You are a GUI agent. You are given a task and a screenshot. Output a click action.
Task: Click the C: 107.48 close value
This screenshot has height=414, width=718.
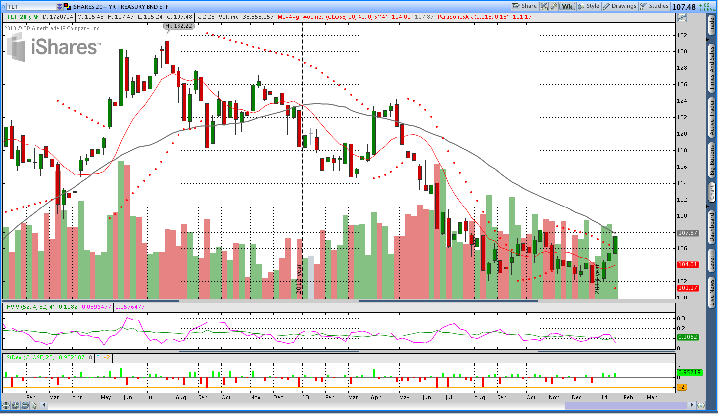coord(179,17)
